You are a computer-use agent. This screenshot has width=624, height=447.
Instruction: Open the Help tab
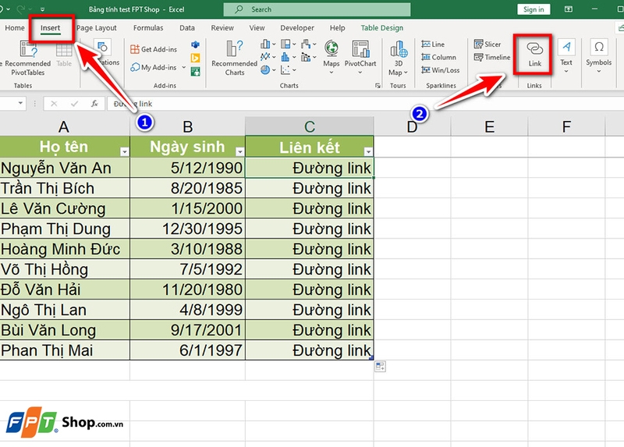point(337,28)
